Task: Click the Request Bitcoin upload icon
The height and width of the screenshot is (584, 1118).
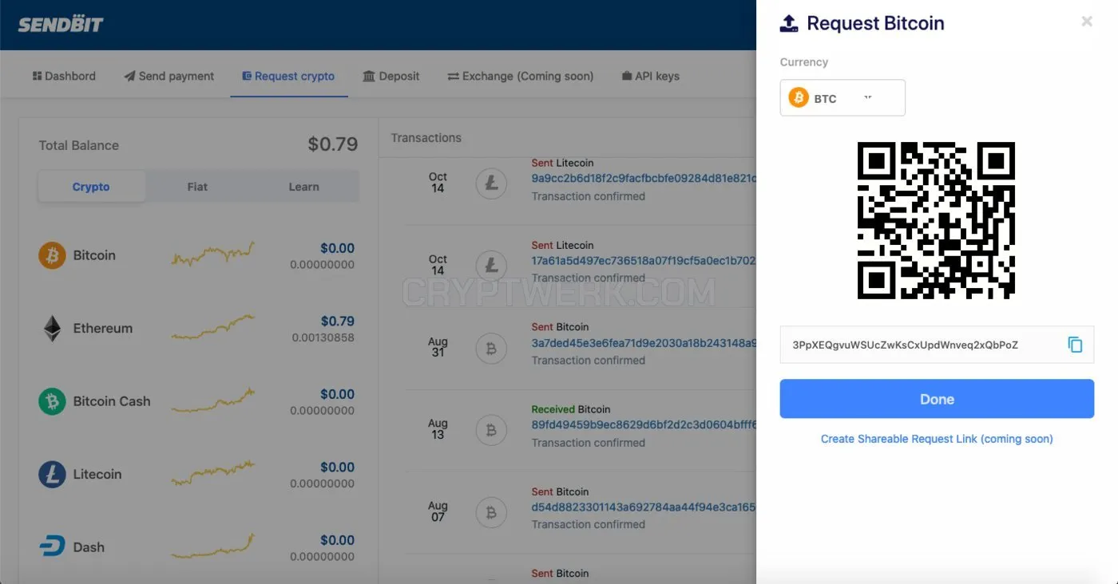Action: coord(789,24)
